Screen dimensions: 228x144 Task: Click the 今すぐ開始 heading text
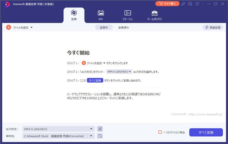coord(78,53)
